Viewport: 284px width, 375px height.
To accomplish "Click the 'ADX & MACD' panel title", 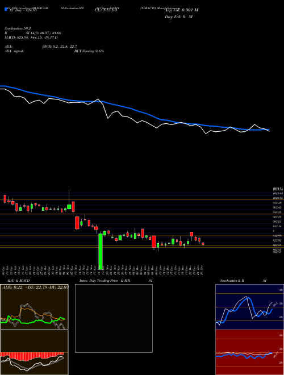I will 18,281.
